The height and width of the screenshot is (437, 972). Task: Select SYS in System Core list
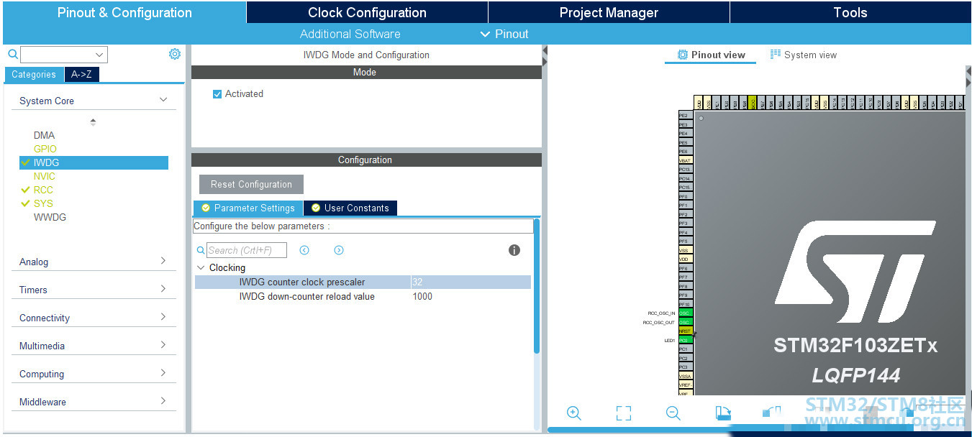pyautogui.click(x=43, y=203)
